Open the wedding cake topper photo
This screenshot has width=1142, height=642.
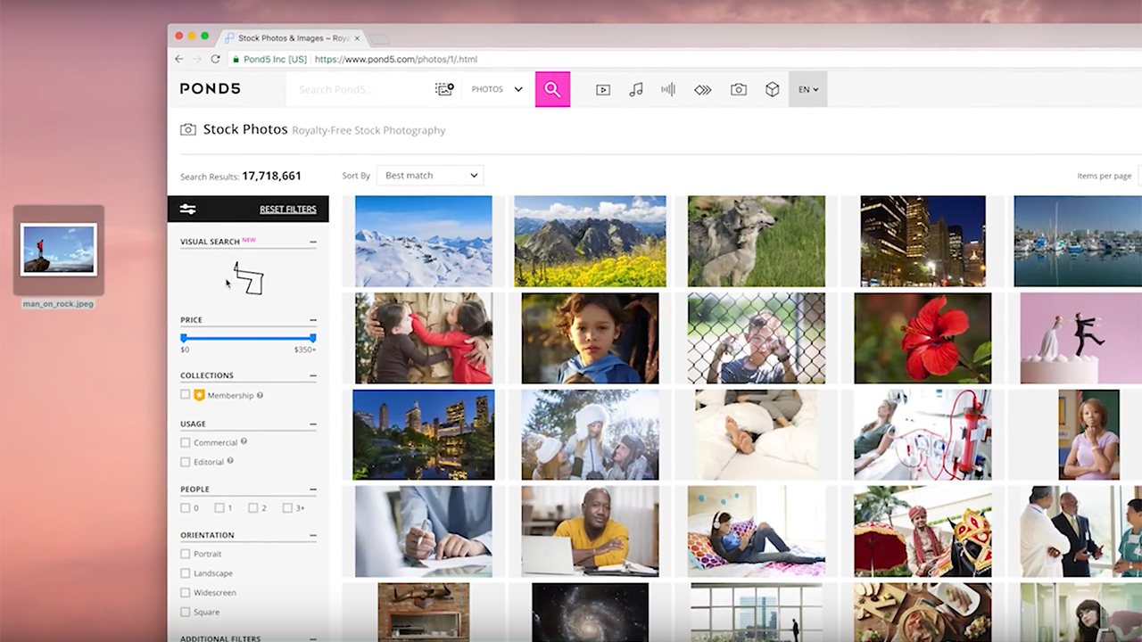click(1080, 339)
